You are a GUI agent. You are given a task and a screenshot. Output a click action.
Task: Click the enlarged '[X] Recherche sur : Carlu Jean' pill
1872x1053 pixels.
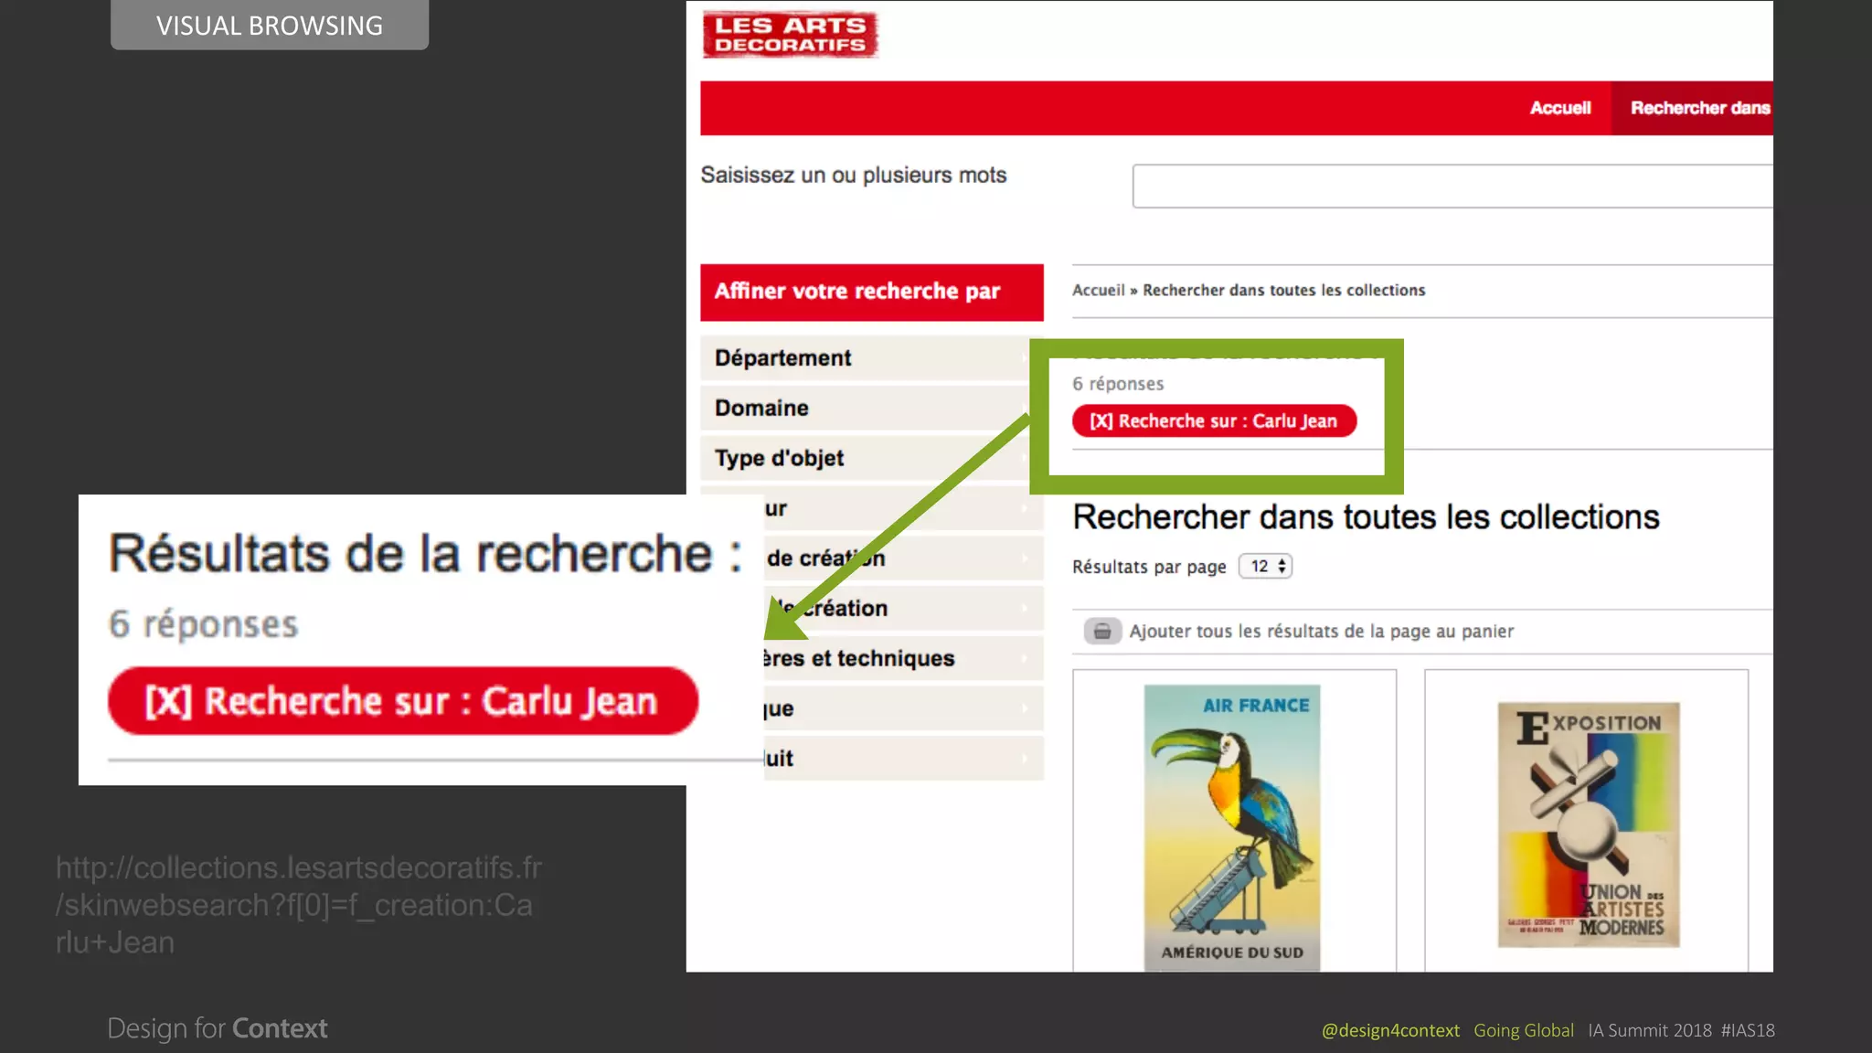coord(403,701)
